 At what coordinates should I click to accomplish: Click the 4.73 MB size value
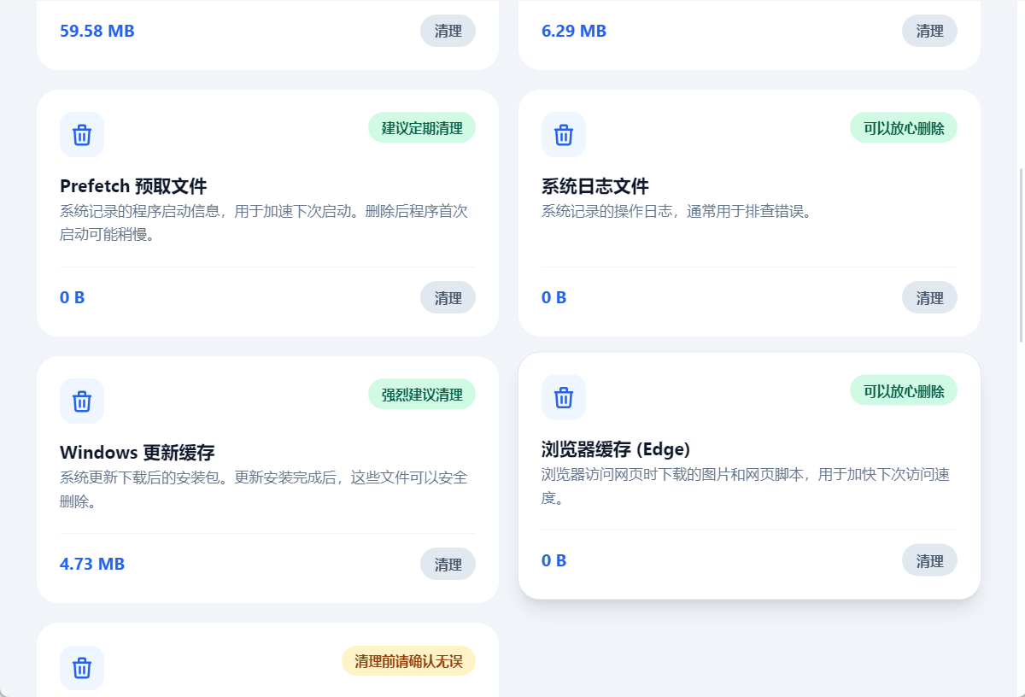pyautogui.click(x=92, y=565)
